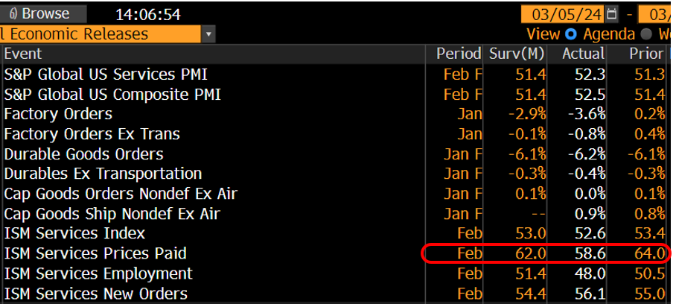Click the 53.0 ISM Services Index survey
Viewport: 676px width, 307px height.
(x=531, y=233)
